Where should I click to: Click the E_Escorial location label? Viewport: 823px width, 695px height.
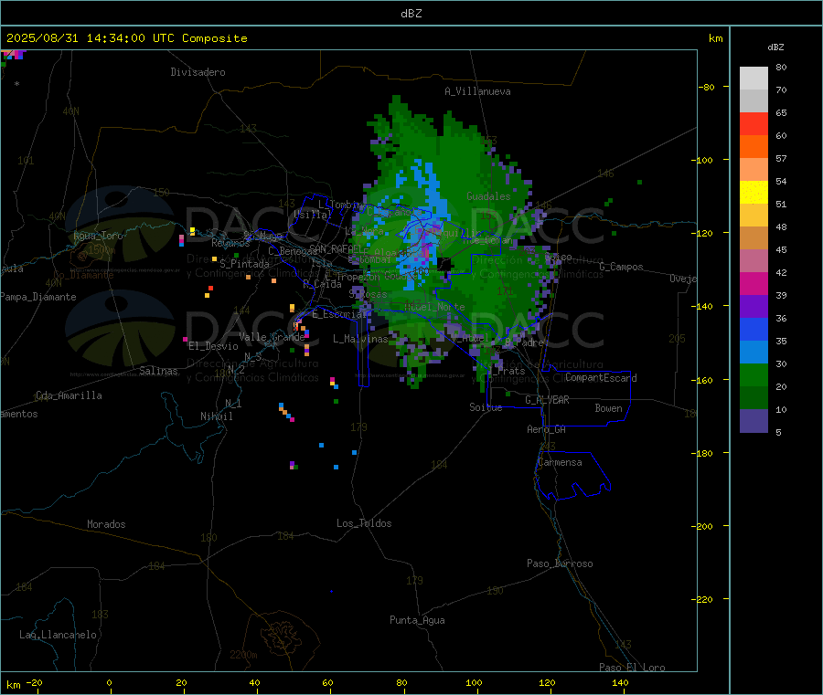point(339,314)
